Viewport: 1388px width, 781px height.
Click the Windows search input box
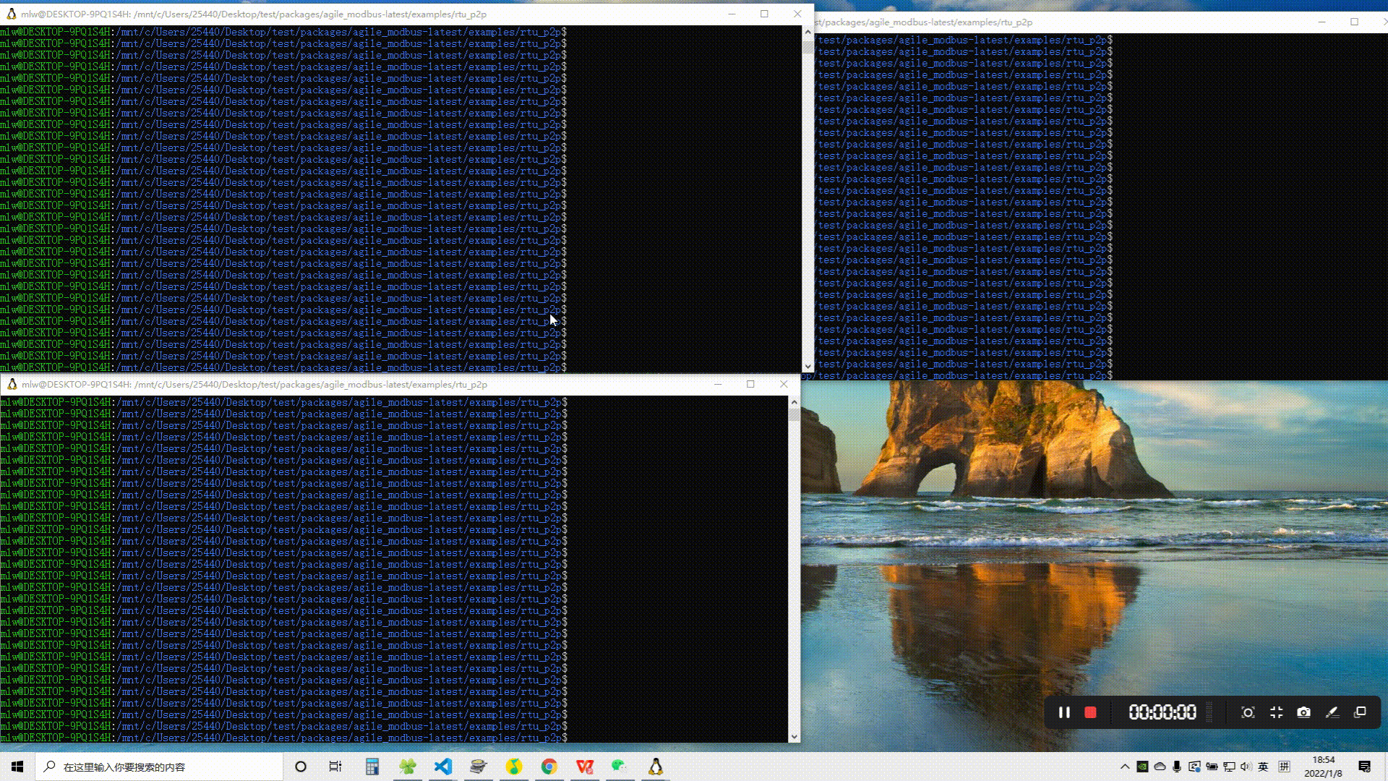click(159, 767)
